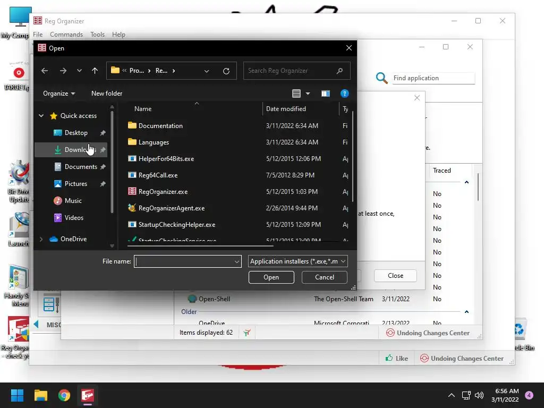Open Google Chrome from the taskbar
This screenshot has height=408, width=544.
[x=64, y=395]
